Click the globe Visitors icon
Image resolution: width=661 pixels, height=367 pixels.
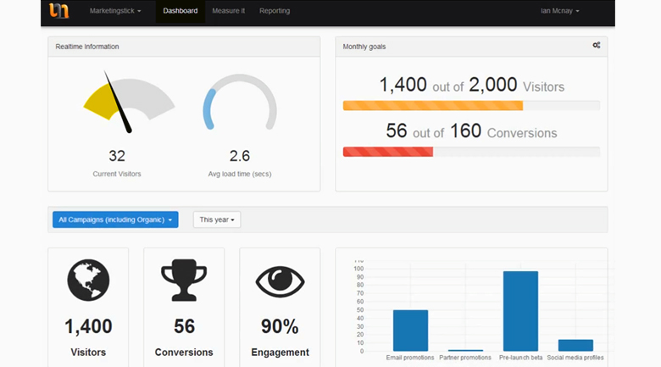tap(88, 281)
